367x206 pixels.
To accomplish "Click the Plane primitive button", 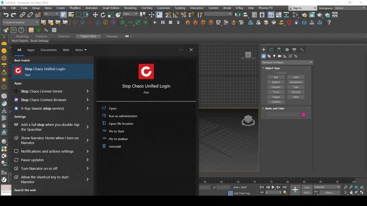I will coord(296,97).
